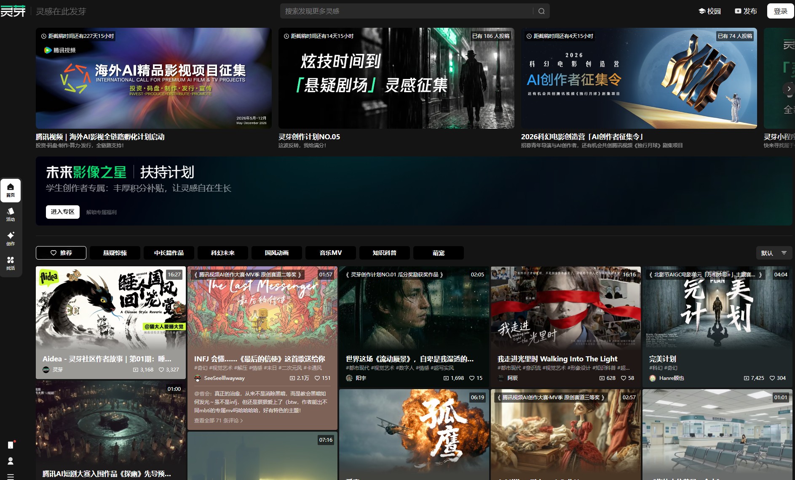This screenshot has width=795, height=480.
Task: Open the 首页 home sidebar icon
Action: 11,190
